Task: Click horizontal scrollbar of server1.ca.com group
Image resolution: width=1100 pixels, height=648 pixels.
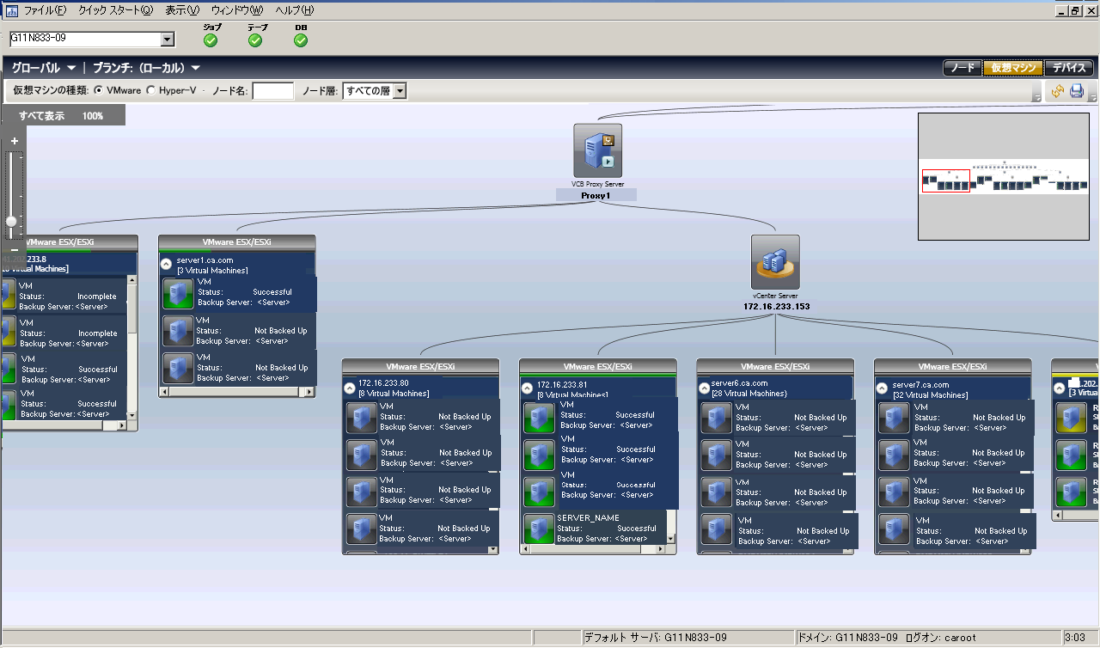Action: pos(236,391)
